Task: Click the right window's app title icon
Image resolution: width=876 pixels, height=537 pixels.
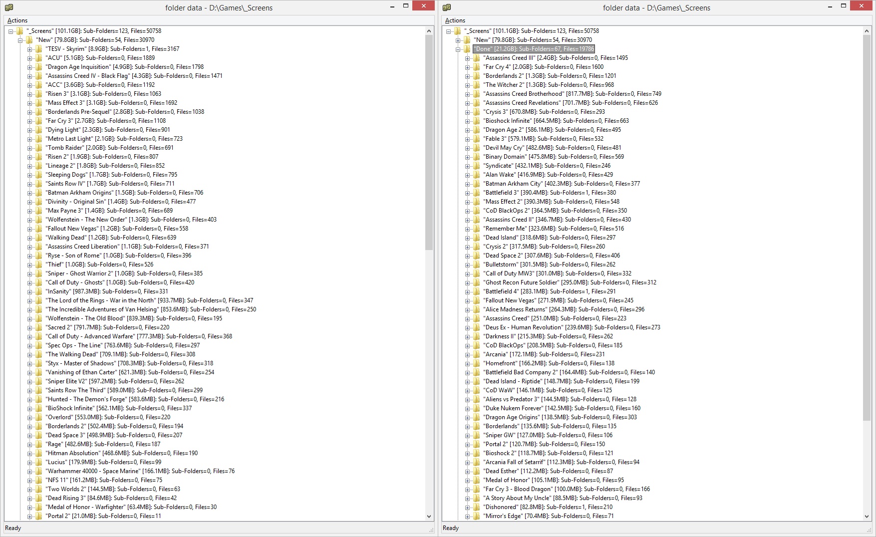Action: [x=446, y=7]
